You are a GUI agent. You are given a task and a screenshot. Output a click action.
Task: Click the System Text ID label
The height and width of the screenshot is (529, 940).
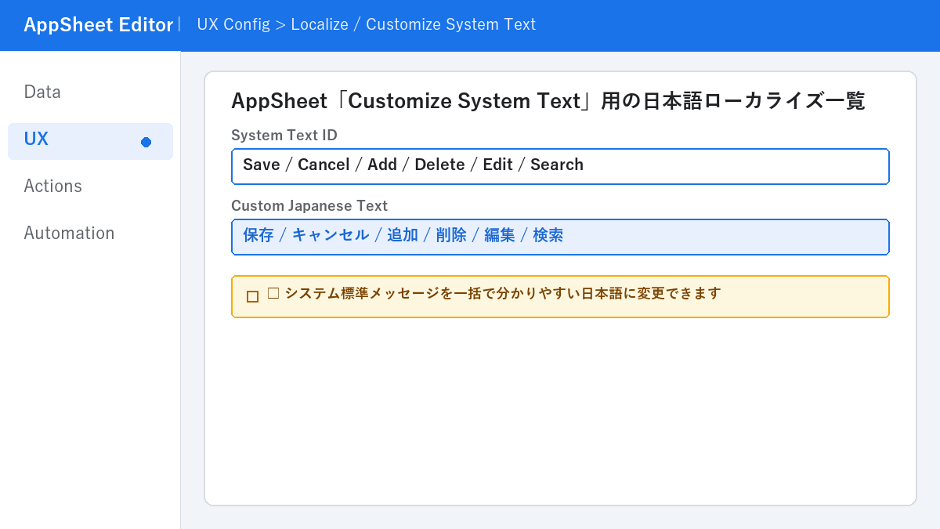(284, 136)
